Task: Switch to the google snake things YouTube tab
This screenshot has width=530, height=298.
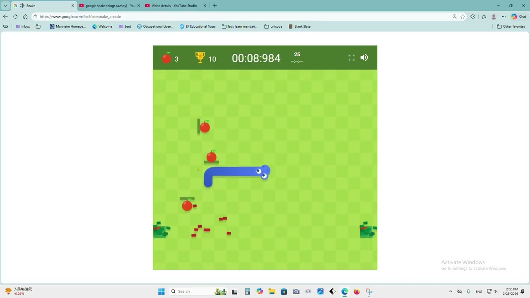Action: pyautogui.click(x=109, y=6)
